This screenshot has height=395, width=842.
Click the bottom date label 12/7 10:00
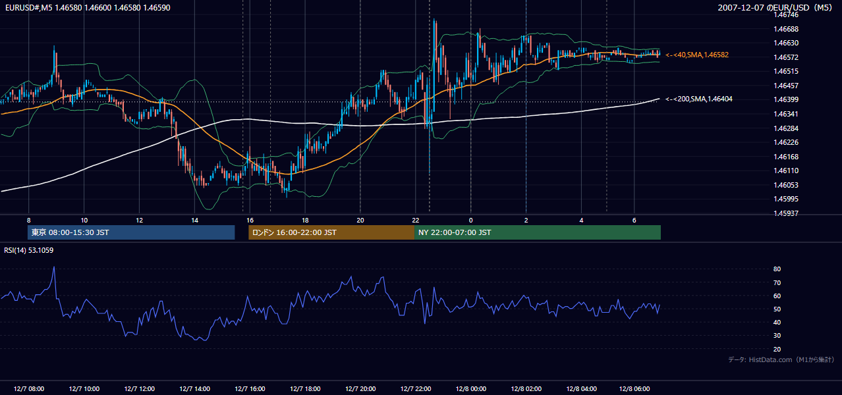click(x=84, y=389)
